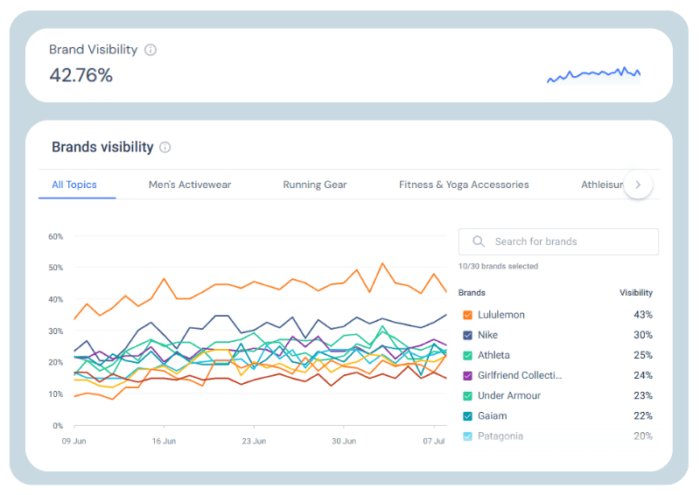
Task: Click the 16 Jun axis label
Action: pyautogui.click(x=164, y=442)
